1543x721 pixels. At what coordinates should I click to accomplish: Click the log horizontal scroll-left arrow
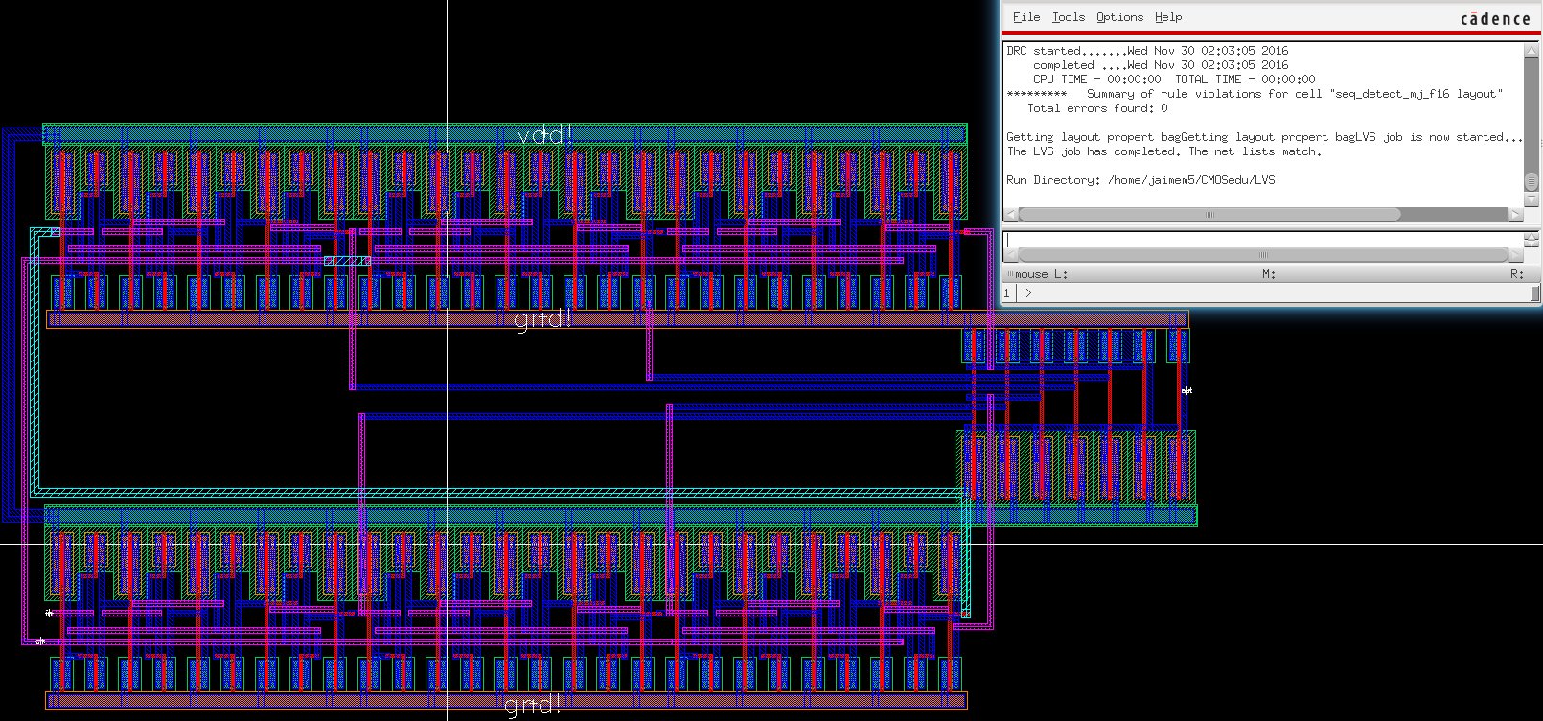click(1011, 215)
